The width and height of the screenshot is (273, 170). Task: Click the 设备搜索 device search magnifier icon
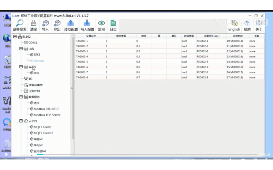pyautogui.click(x=20, y=23)
